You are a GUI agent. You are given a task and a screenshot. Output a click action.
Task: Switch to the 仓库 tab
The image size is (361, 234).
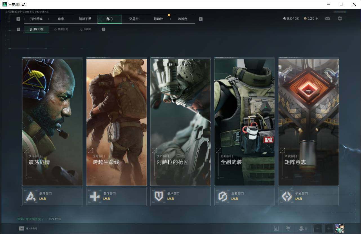[61, 19]
